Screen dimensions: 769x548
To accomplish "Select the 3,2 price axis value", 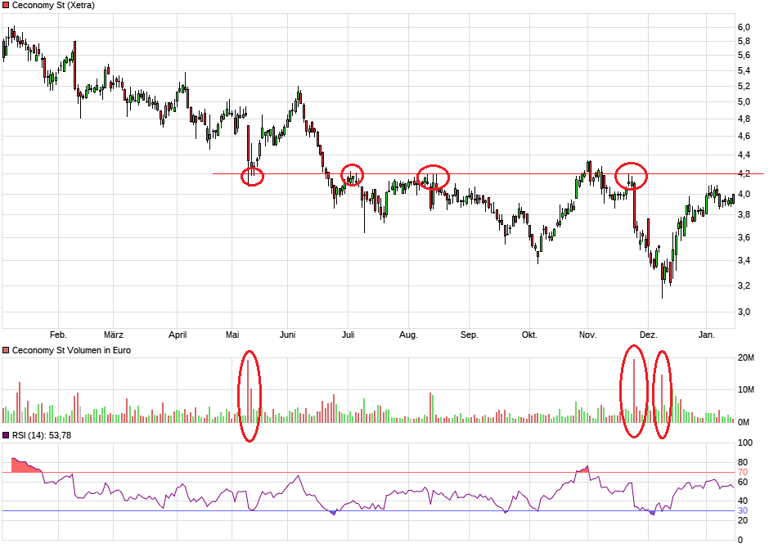I will coord(744,285).
